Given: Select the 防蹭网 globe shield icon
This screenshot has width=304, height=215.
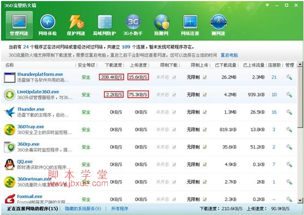Looking at the screenshot, I should coord(161,22).
